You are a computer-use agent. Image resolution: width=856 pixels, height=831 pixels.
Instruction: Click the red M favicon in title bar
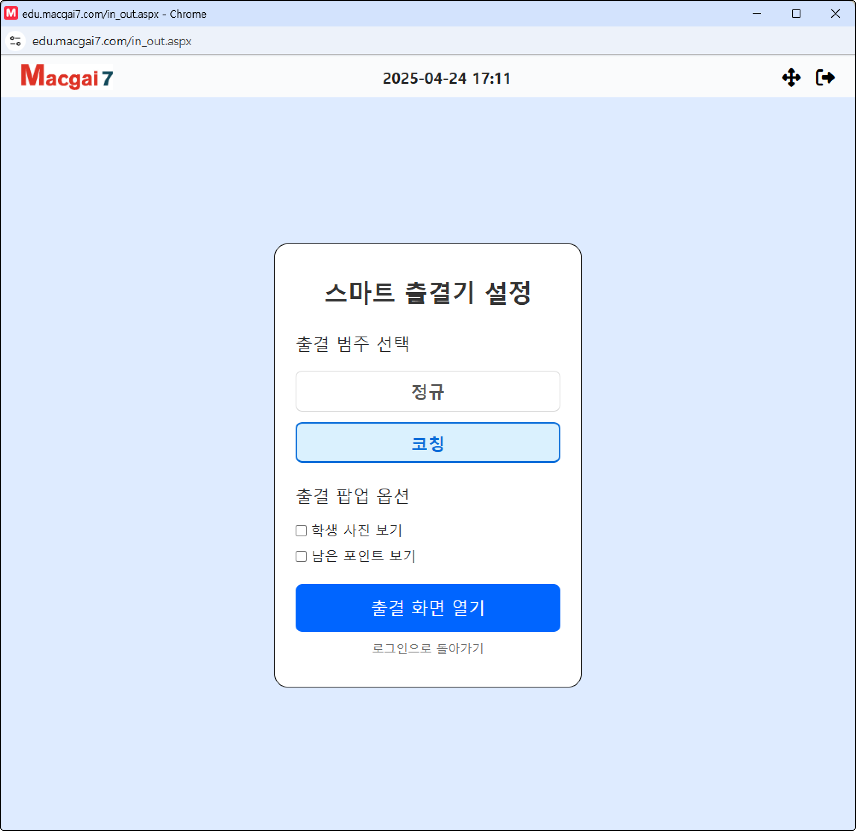point(11,13)
